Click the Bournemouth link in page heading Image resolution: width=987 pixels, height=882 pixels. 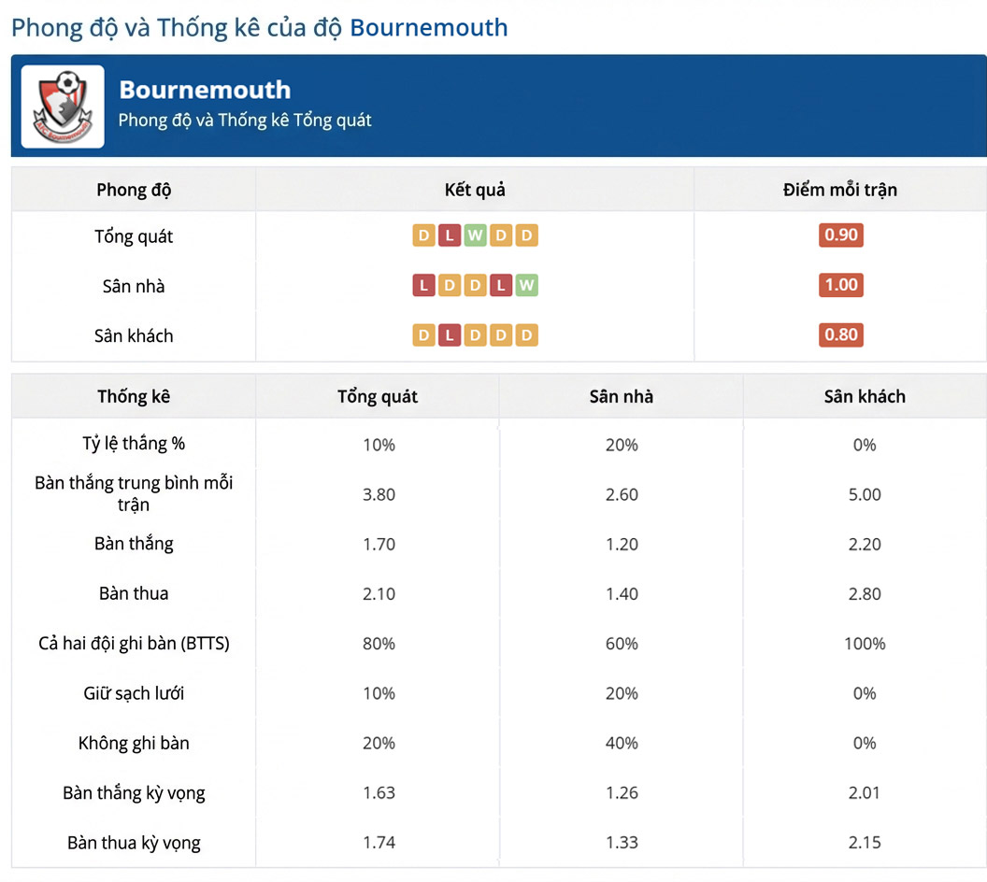click(x=429, y=28)
